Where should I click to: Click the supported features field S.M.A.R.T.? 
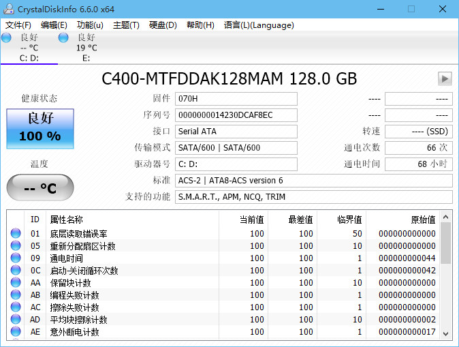tap(314, 197)
